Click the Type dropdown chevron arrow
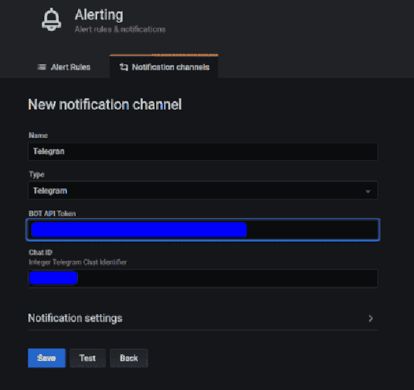 368,191
